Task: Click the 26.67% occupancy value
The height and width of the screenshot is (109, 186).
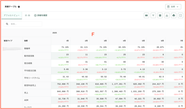Action: pos(160,47)
